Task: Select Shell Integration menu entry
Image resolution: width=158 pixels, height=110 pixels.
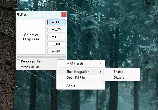Action: pyautogui.click(x=81, y=72)
